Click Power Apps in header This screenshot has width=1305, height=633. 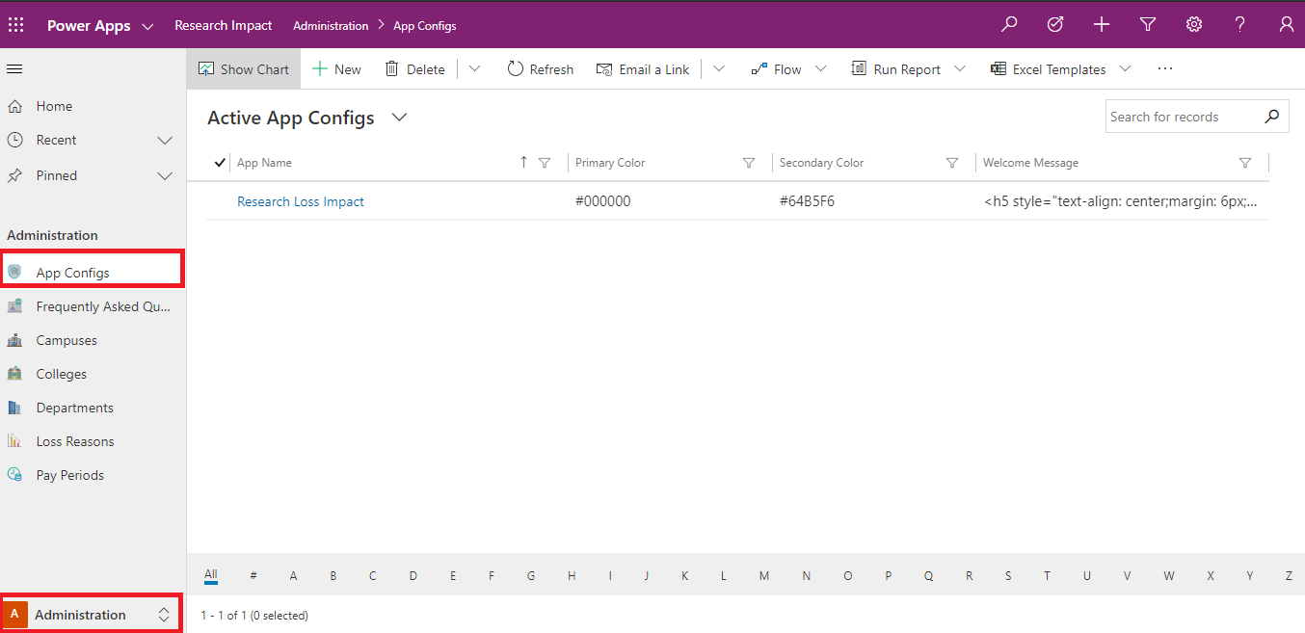pyautogui.click(x=89, y=26)
